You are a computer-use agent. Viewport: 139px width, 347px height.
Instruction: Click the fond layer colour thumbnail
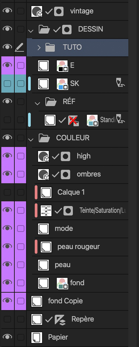click(x=62, y=283)
